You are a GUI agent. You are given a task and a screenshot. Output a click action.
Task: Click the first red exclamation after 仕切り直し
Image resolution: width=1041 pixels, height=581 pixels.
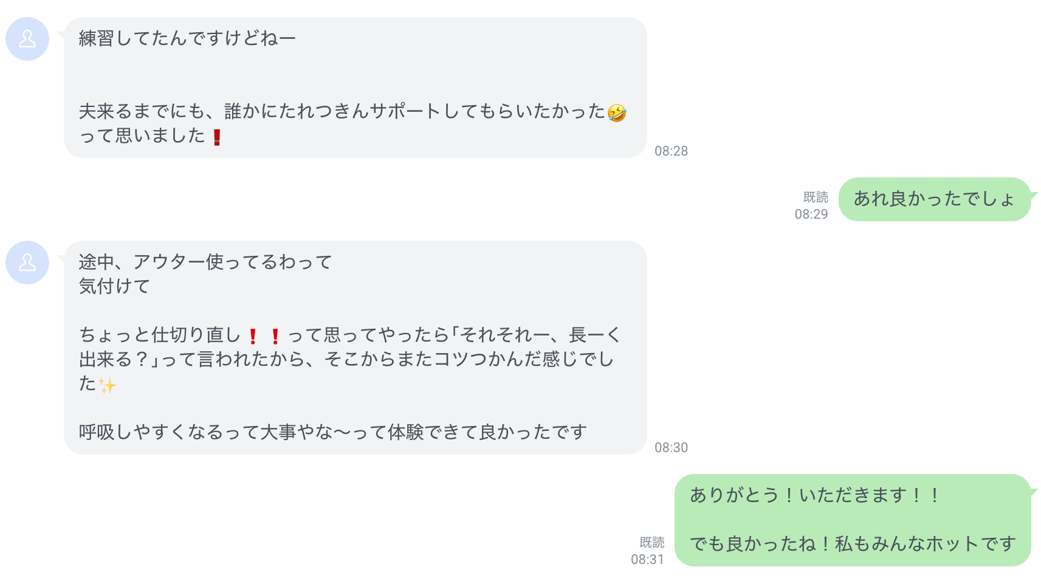[x=253, y=336]
